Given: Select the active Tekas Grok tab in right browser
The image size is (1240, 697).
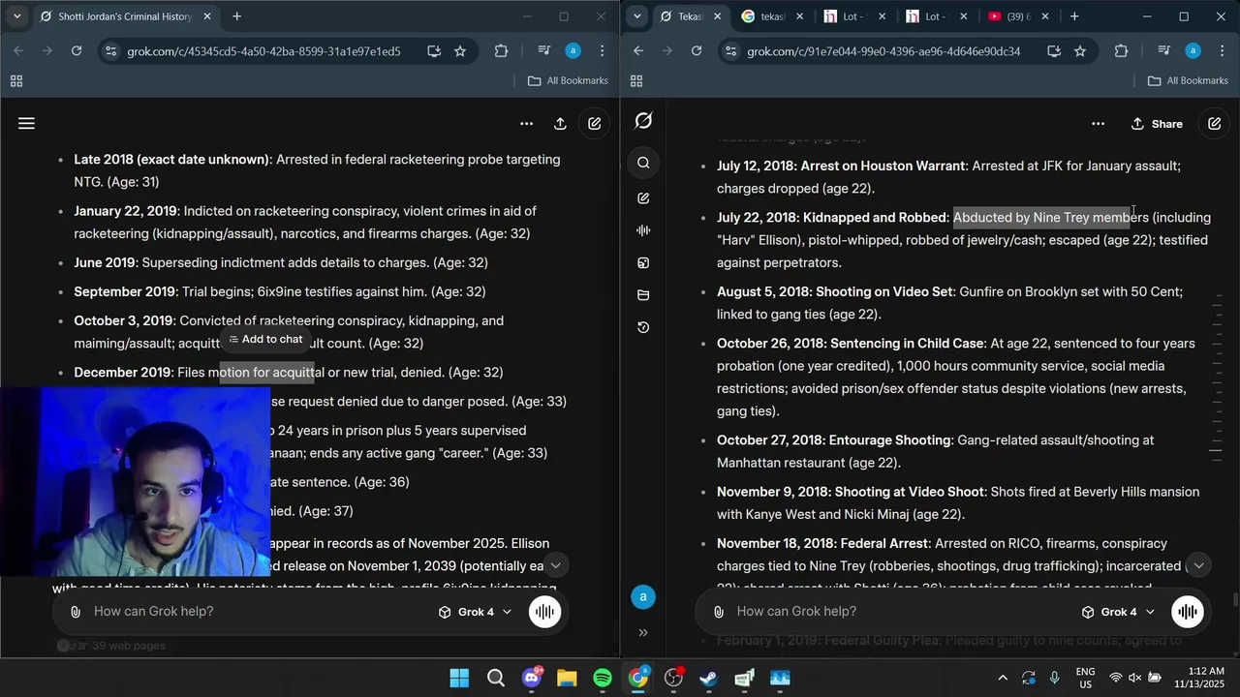Looking at the screenshot, I should pos(690,16).
